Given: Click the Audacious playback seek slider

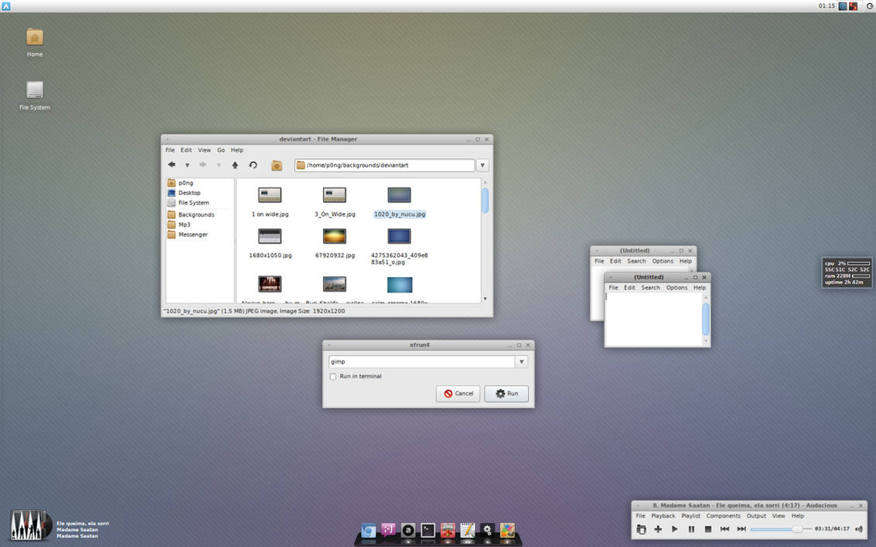Looking at the screenshot, I should click(x=775, y=529).
